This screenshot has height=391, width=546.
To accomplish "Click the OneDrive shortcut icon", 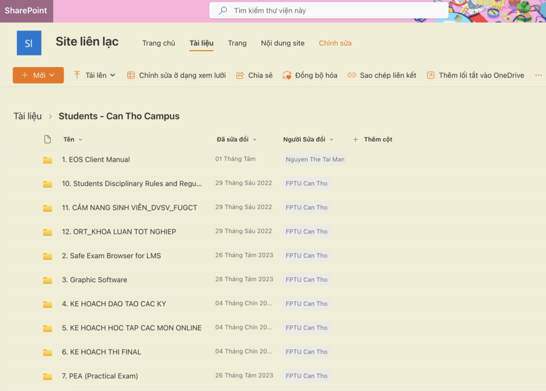I will point(430,75).
